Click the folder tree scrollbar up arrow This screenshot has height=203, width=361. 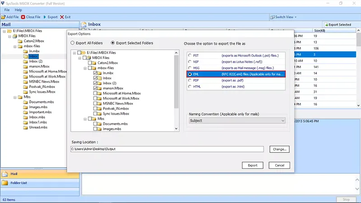coord(176,53)
